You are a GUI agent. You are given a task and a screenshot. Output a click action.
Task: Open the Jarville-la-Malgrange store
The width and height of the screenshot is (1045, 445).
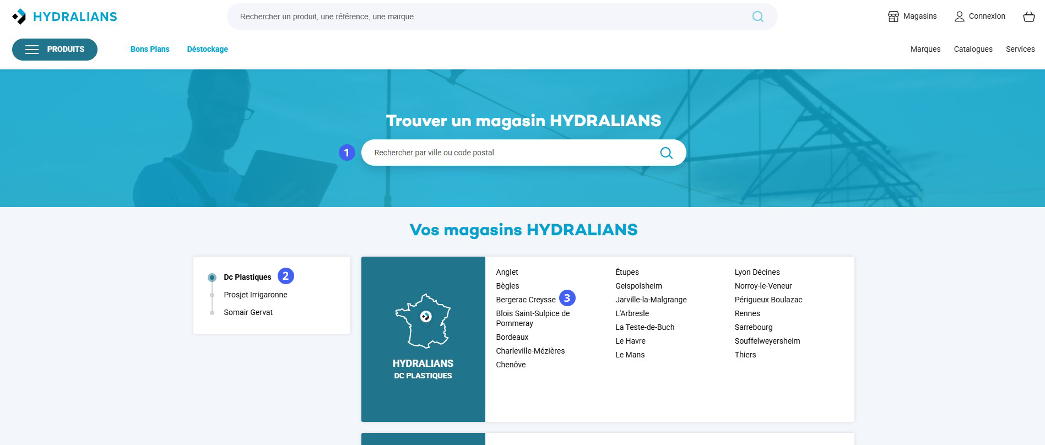point(651,300)
